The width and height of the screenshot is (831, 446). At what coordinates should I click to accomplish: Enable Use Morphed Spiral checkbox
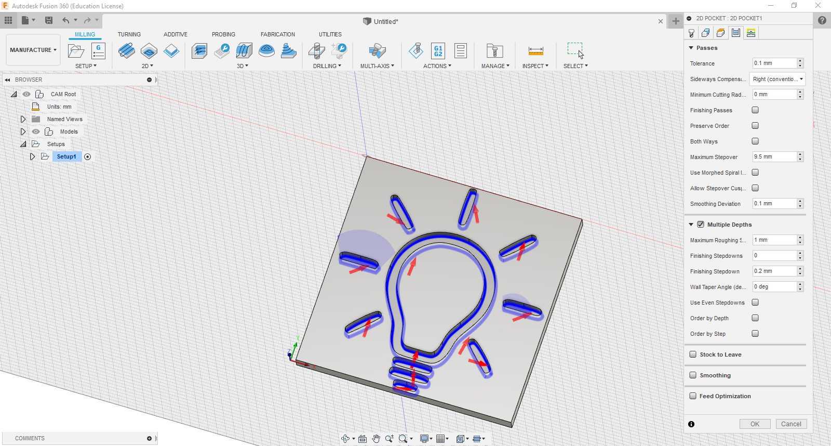tap(755, 173)
